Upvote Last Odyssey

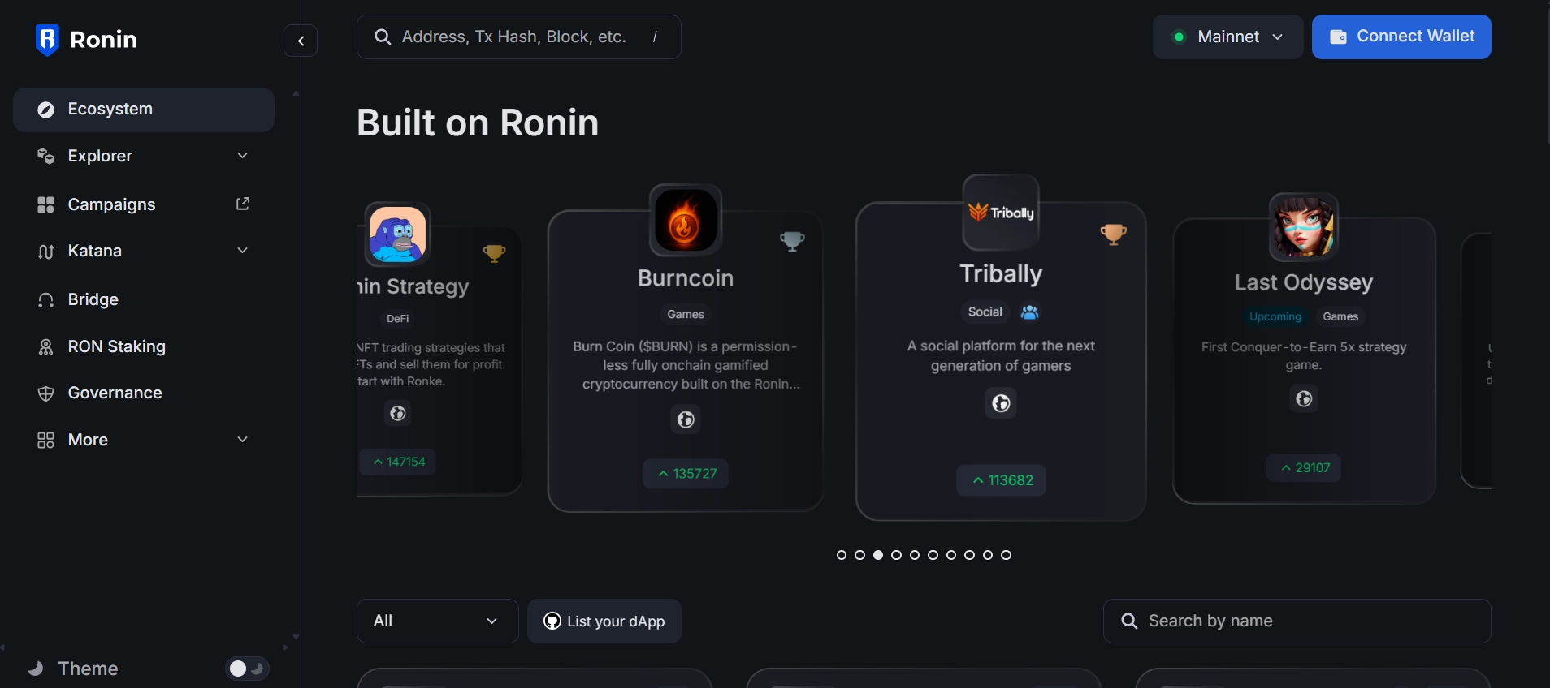click(x=1304, y=468)
